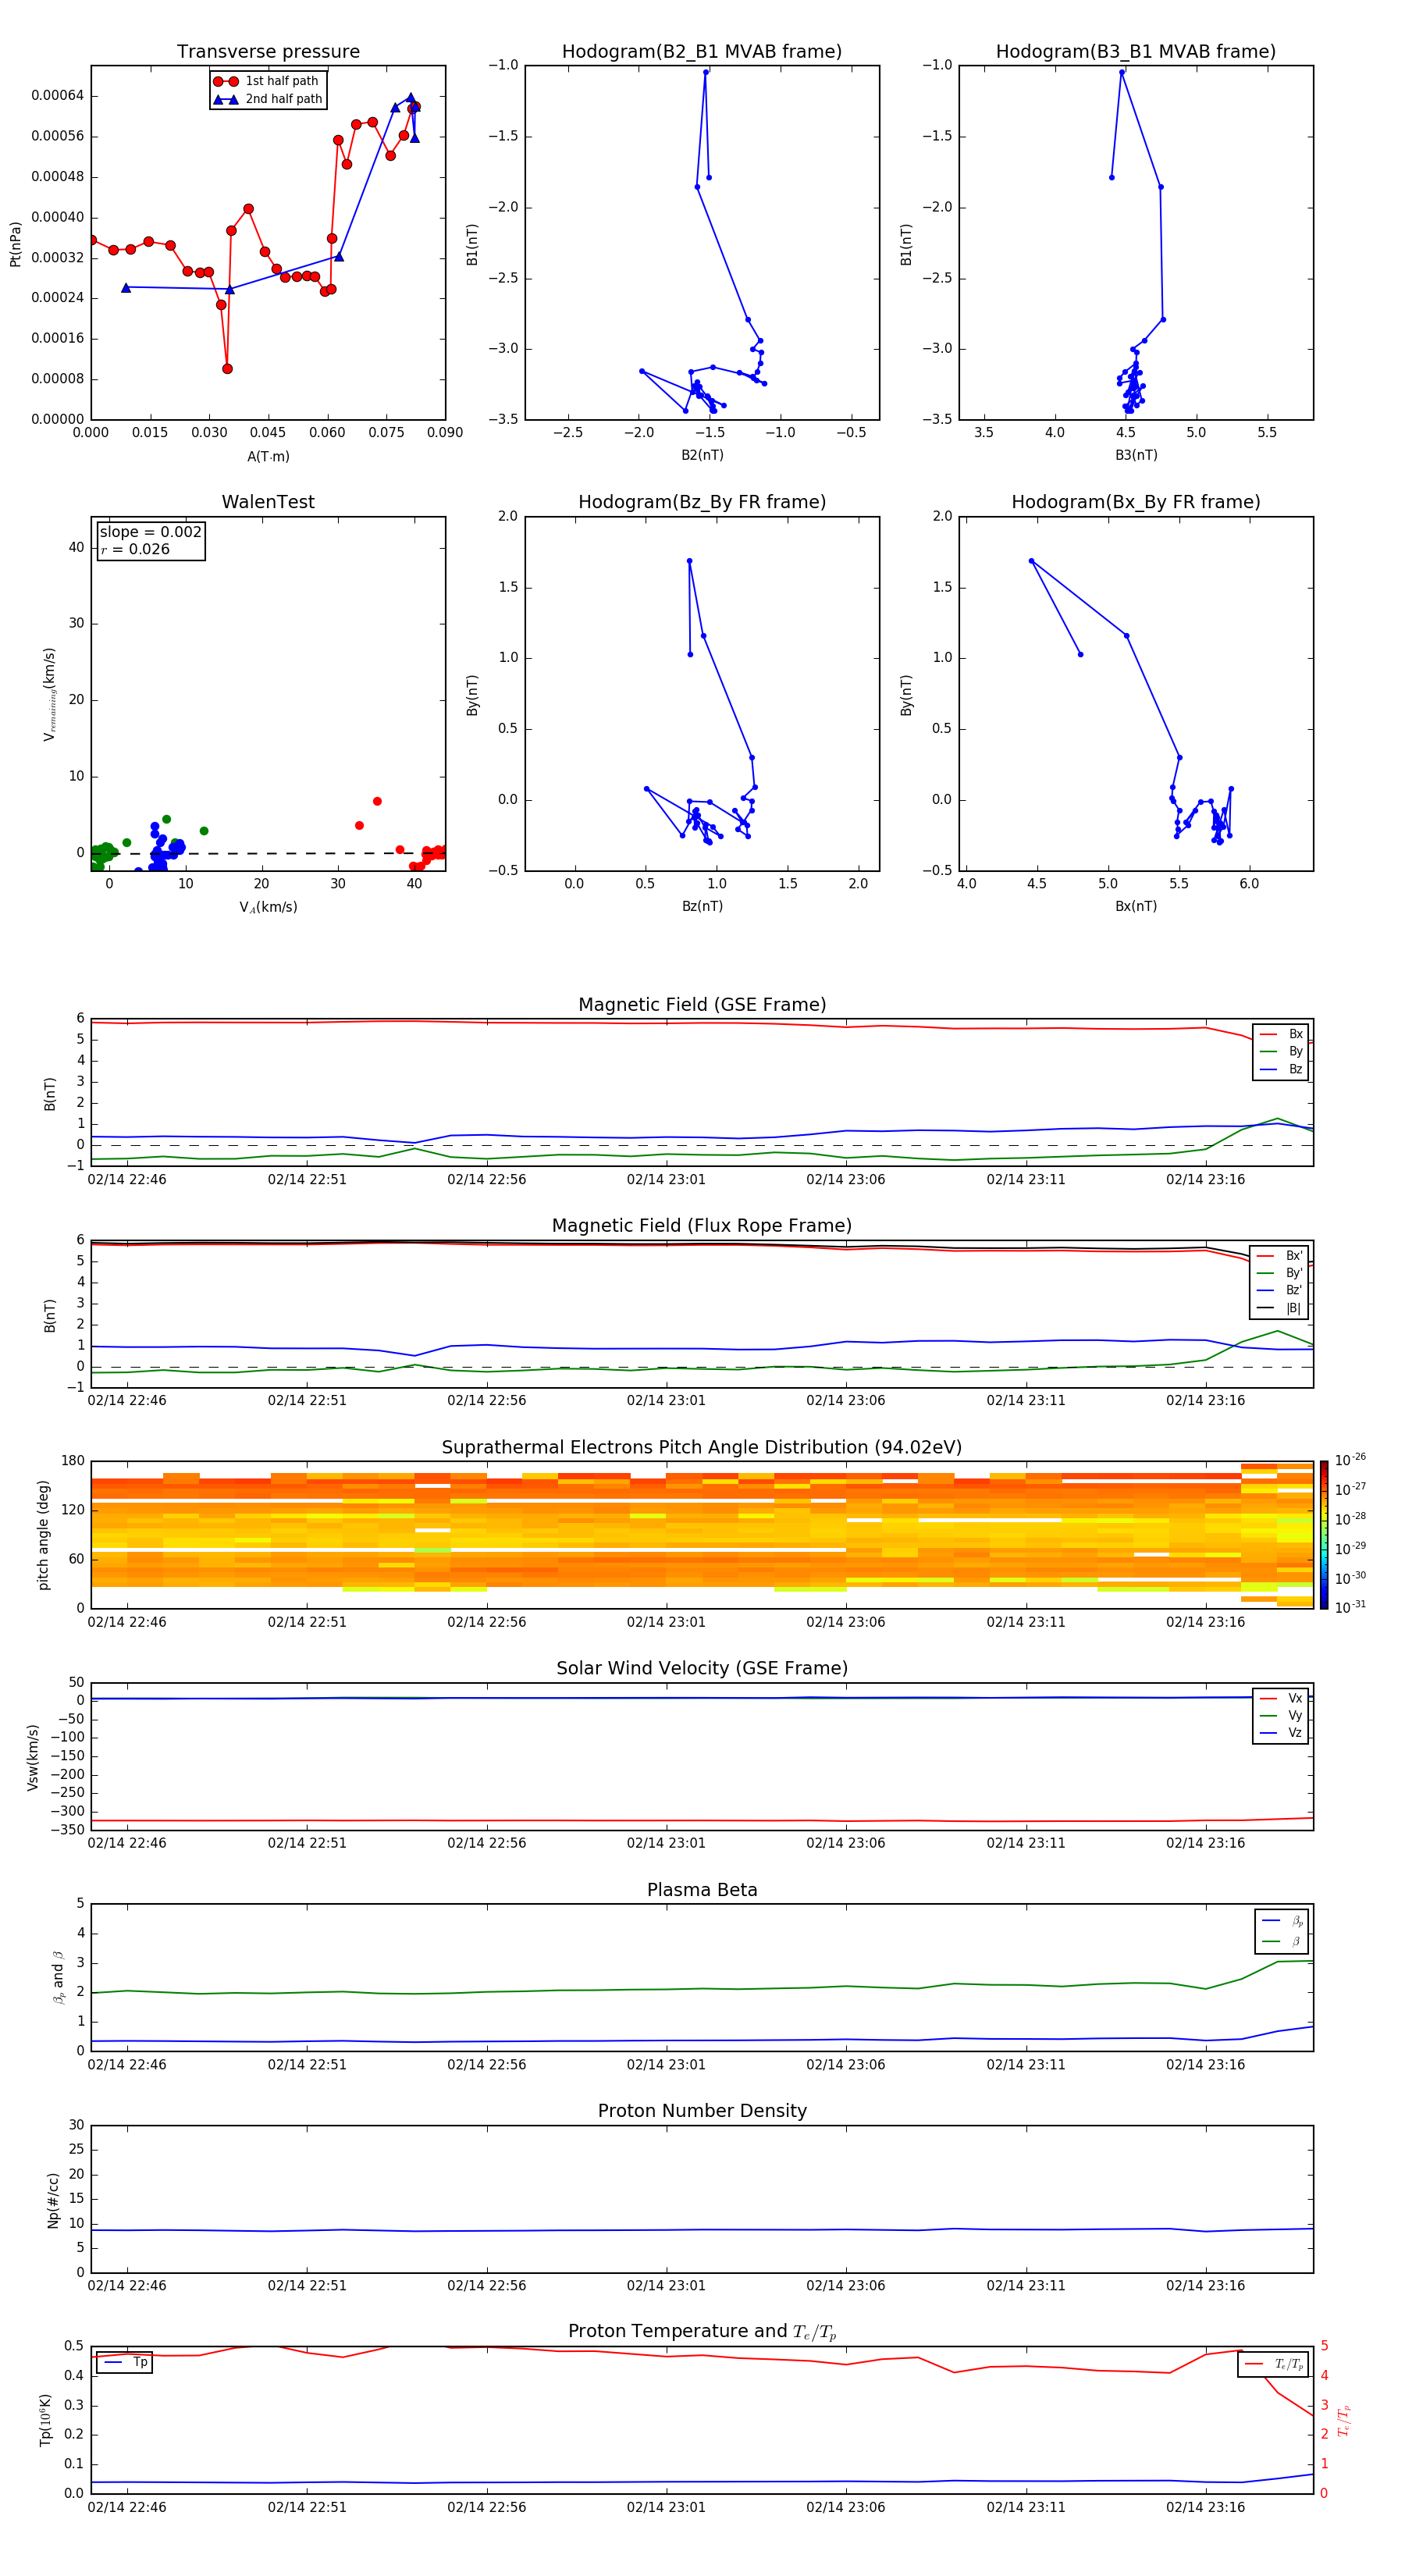Click 'Np(#/cc)' axis label
Image resolution: width=1405 pixels, height=2576 pixels.
(53, 2200)
